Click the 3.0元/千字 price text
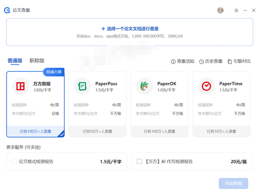The image size is (256, 191). (x=42, y=90)
